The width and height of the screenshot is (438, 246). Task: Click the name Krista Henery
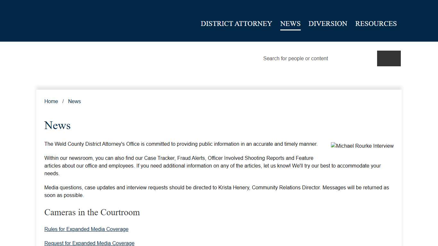coord(233,187)
